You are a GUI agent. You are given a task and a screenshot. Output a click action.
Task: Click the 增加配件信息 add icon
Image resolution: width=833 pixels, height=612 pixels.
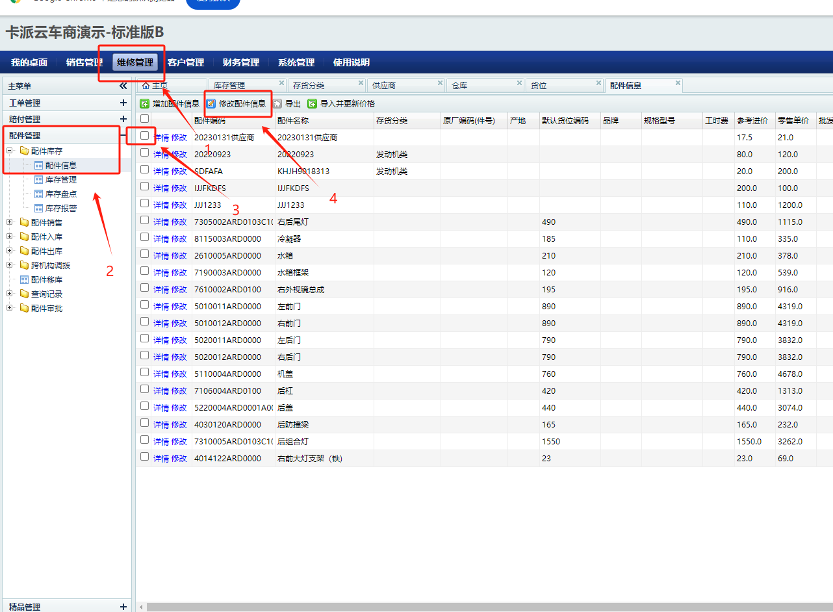[145, 103]
